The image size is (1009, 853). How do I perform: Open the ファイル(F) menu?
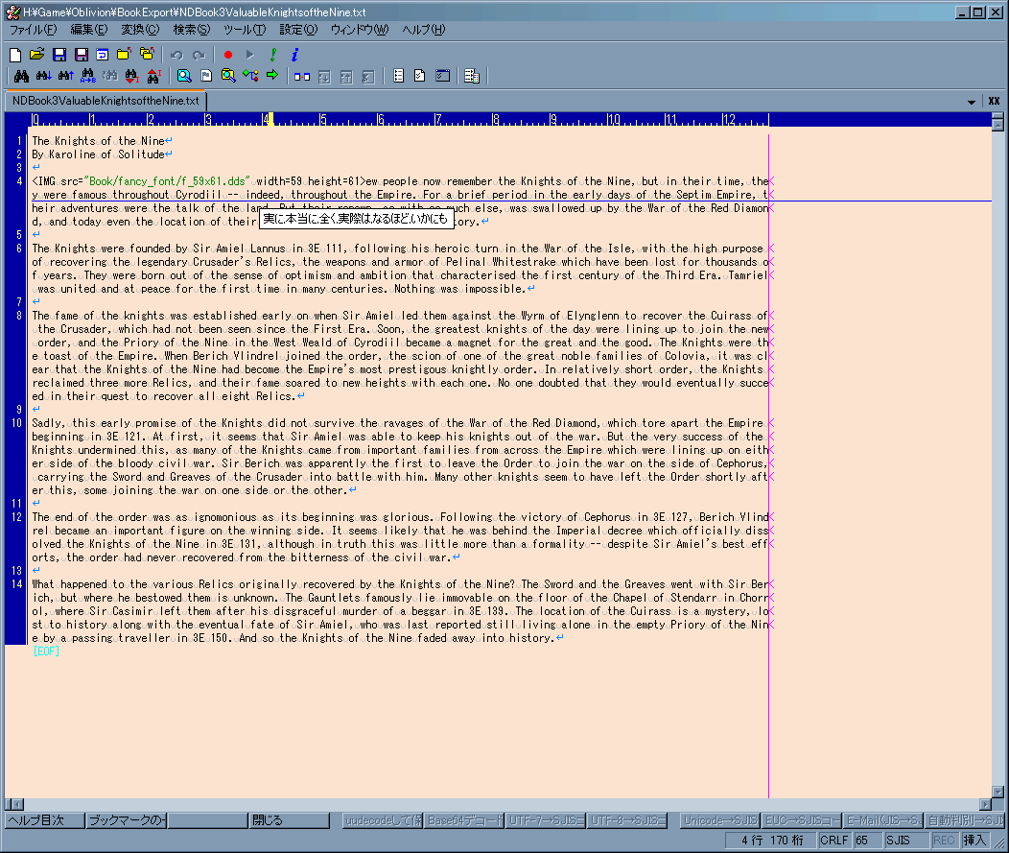33,30
